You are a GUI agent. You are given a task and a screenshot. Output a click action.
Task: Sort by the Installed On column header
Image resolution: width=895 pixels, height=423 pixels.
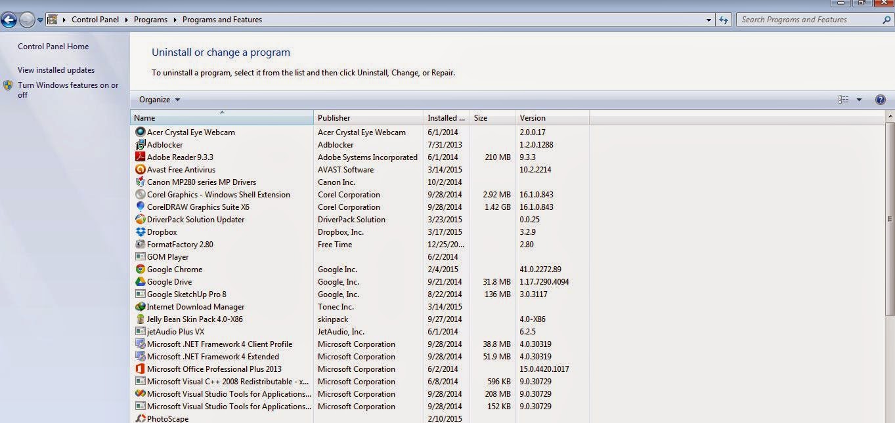447,118
